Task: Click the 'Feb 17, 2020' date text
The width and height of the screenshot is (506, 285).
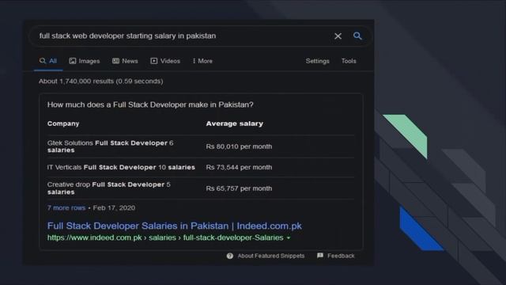Action: (x=114, y=207)
